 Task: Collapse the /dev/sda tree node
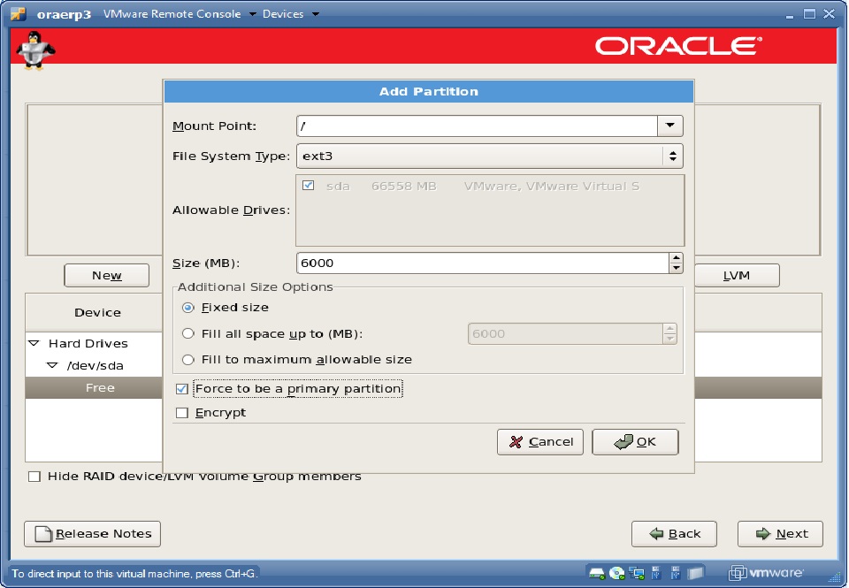[52, 365]
